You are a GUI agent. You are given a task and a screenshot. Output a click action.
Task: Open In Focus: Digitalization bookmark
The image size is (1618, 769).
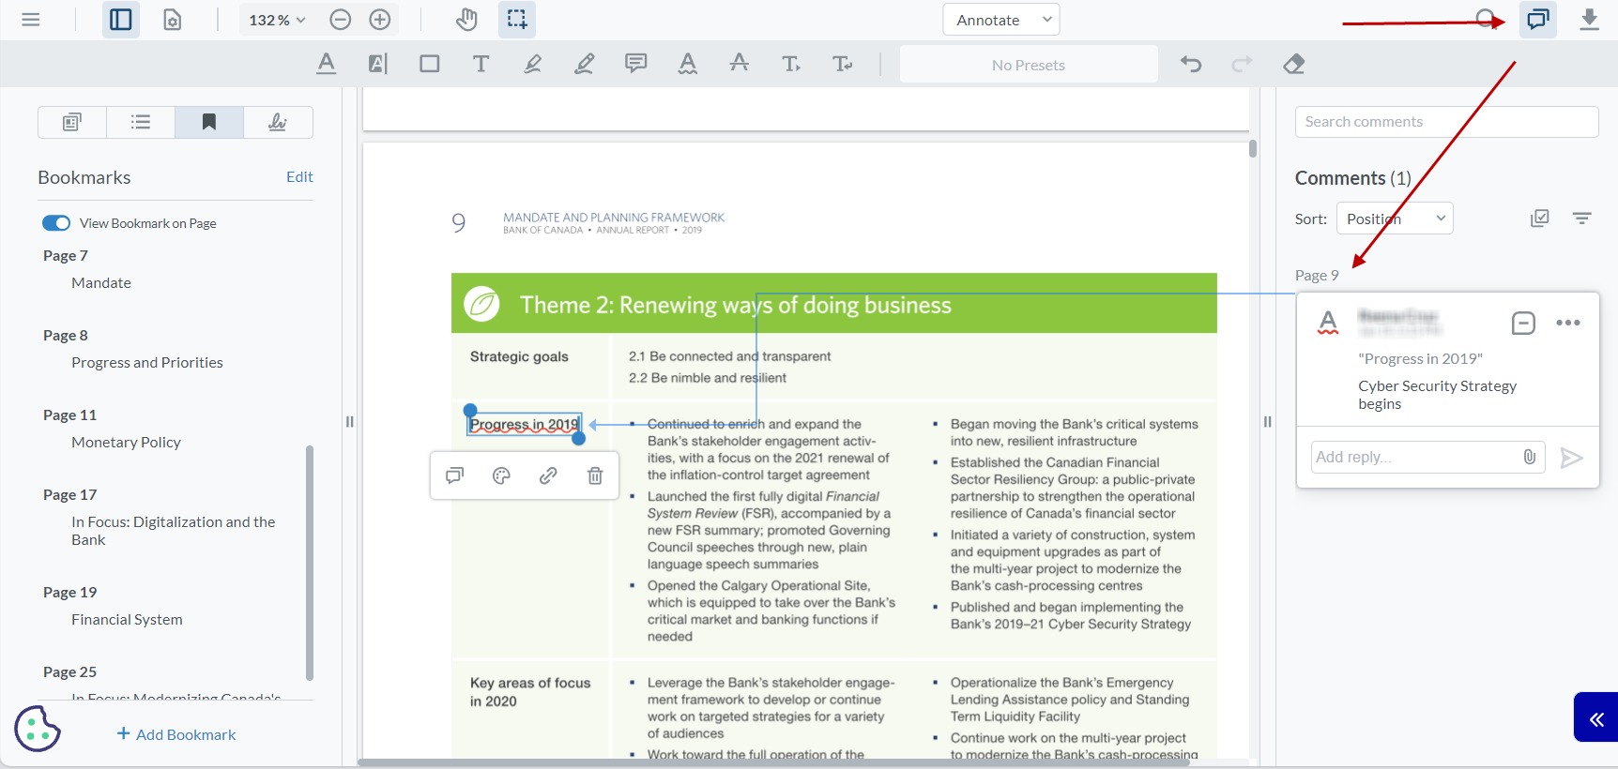[174, 531]
